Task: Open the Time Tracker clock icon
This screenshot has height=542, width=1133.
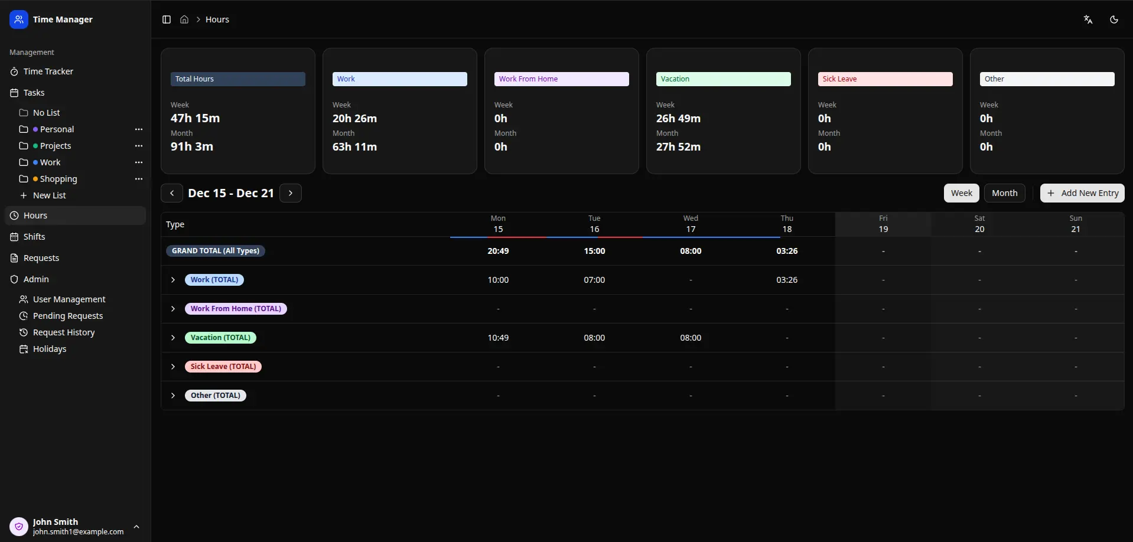Action: click(14, 71)
